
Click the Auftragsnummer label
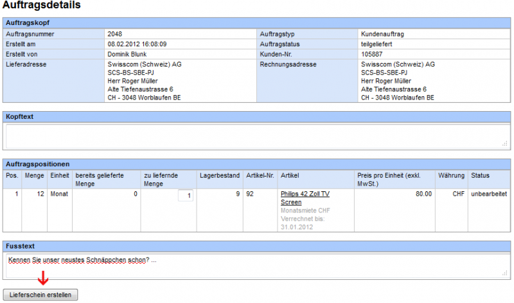30,34
